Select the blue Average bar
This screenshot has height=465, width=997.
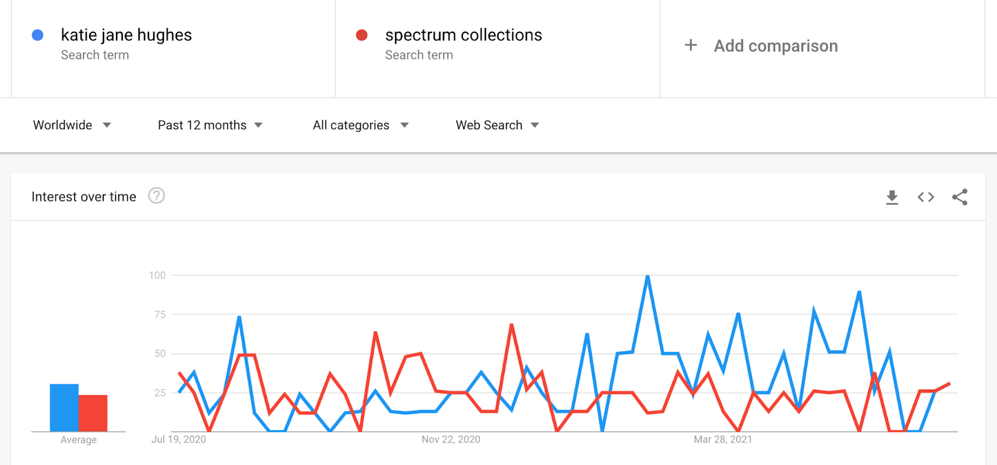click(x=64, y=408)
